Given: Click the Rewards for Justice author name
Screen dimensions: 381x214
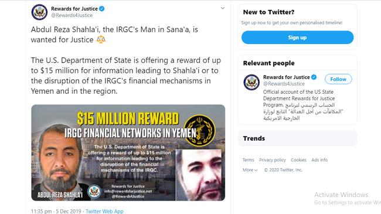Looking at the screenshot, I should 74,9.
